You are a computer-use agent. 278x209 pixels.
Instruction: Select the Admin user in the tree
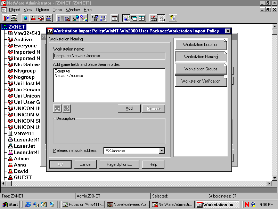pos(21,158)
